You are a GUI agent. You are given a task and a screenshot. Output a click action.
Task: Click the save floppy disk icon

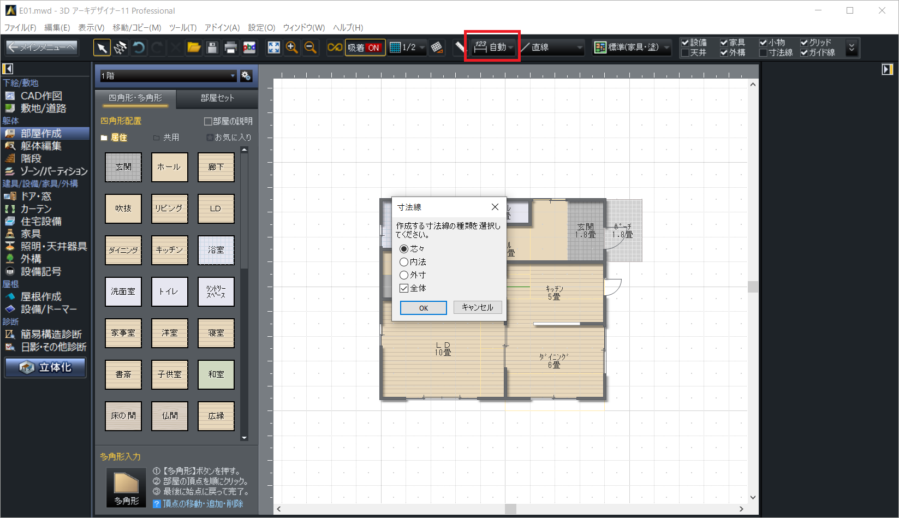click(212, 48)
